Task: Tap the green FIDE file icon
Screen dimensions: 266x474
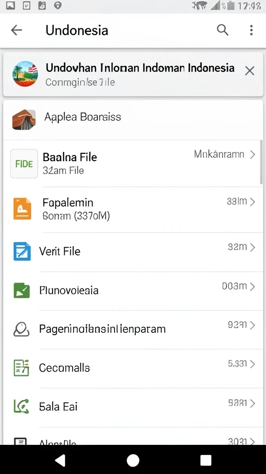Action: click(24, 163)
